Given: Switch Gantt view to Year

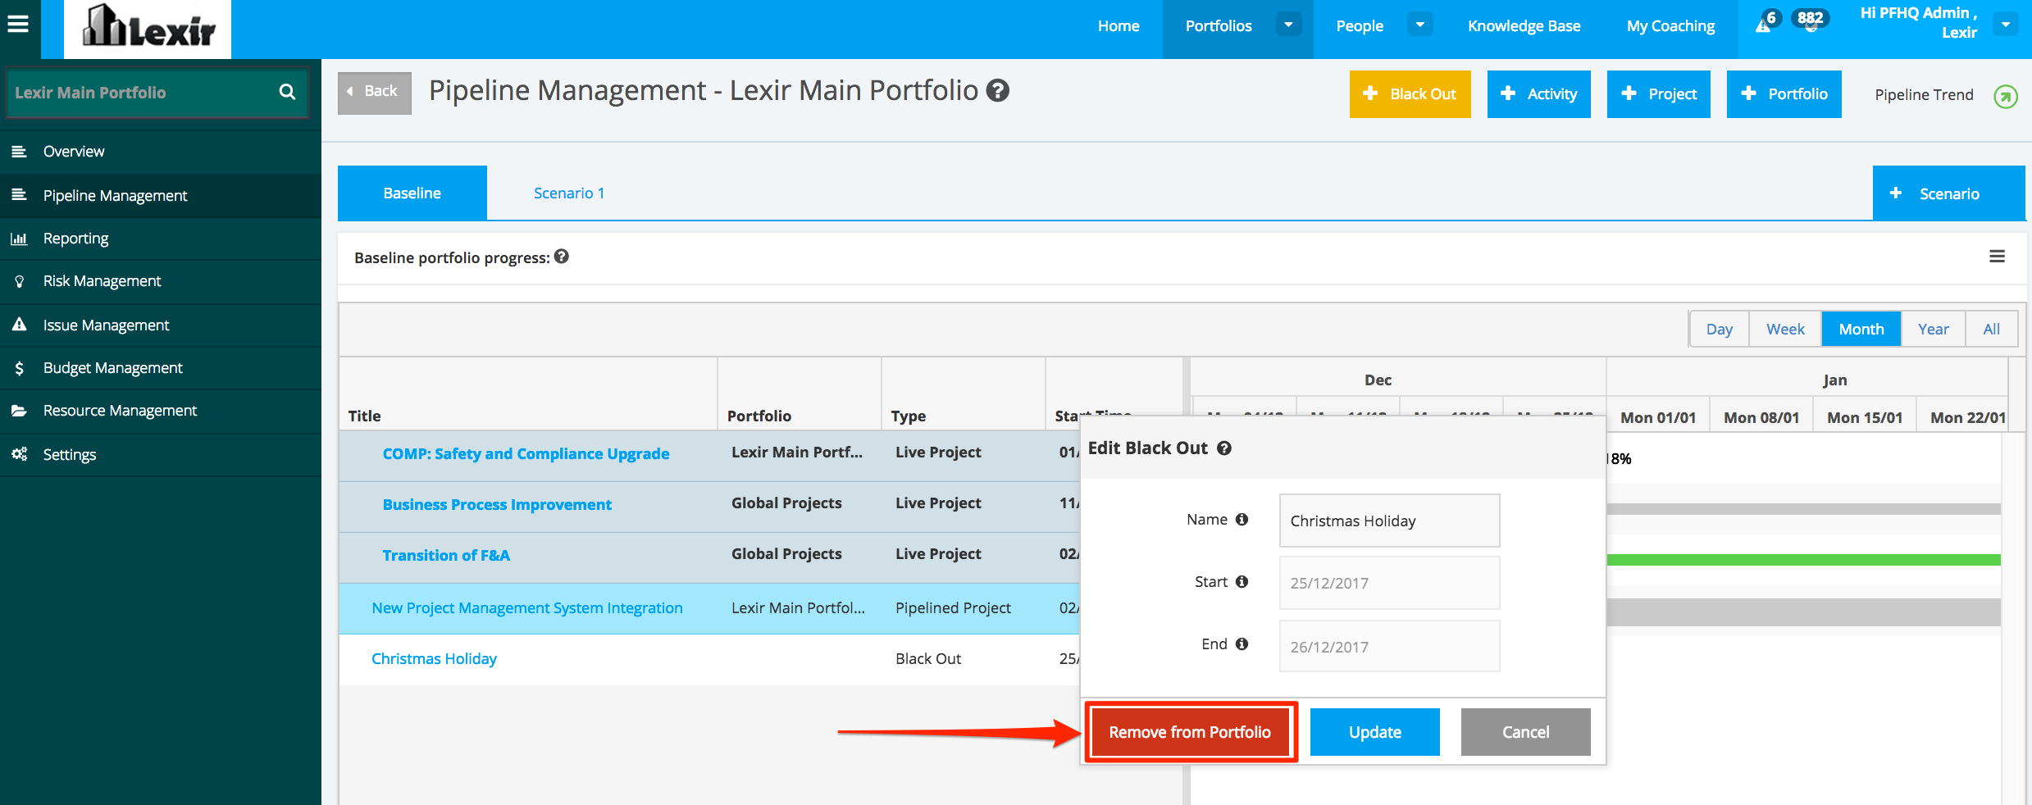Looking at the screenshot, I should [x=1934, y=330].
